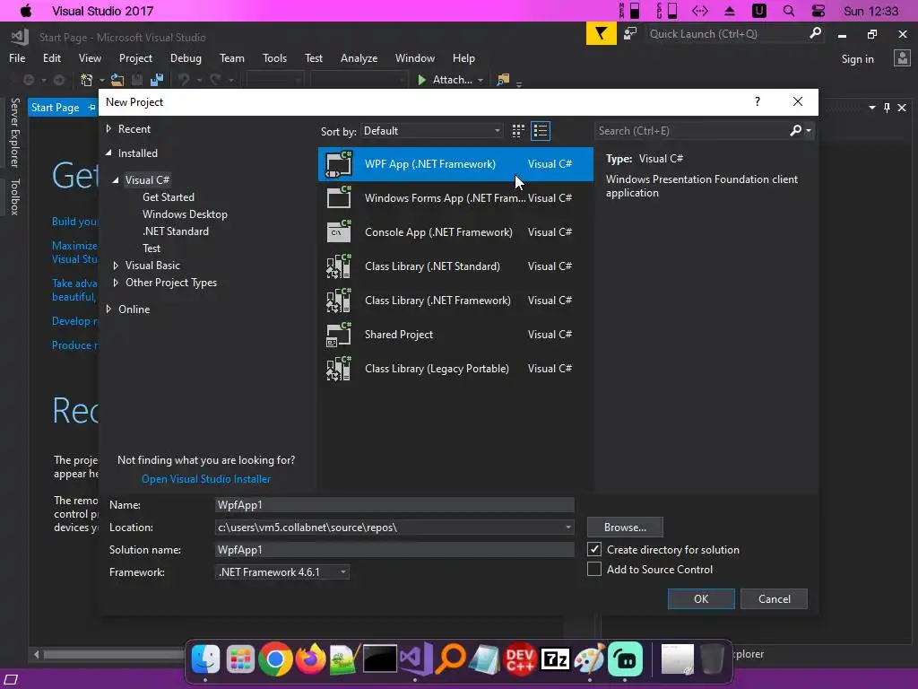Image resolution: width=918 pixels, height=689 pixels.
Task: Switch to the Start Page tab
Action: point(55,108)
